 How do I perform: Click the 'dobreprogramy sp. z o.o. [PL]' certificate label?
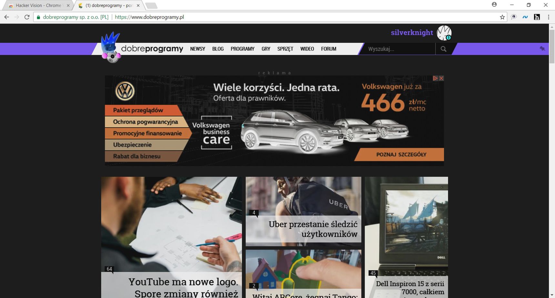click(x=76, y=17)
